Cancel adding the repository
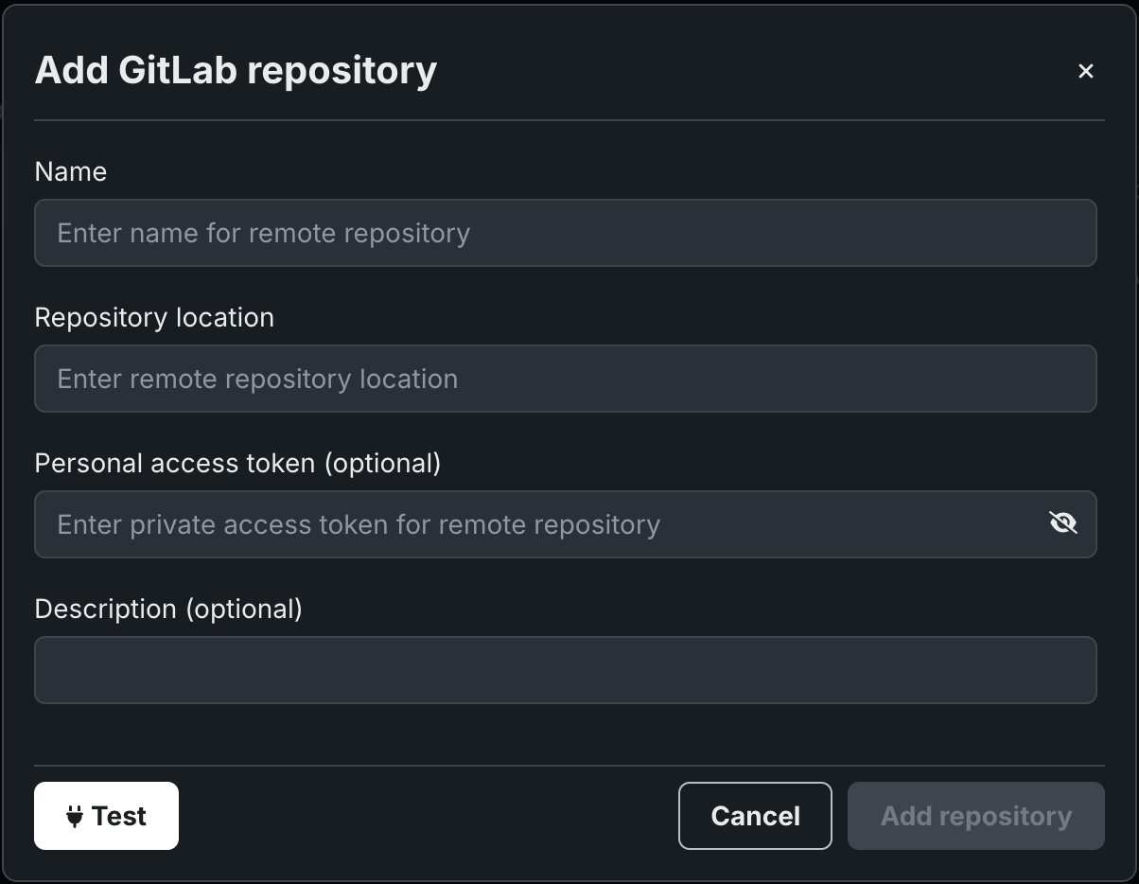 coord(755,816)
